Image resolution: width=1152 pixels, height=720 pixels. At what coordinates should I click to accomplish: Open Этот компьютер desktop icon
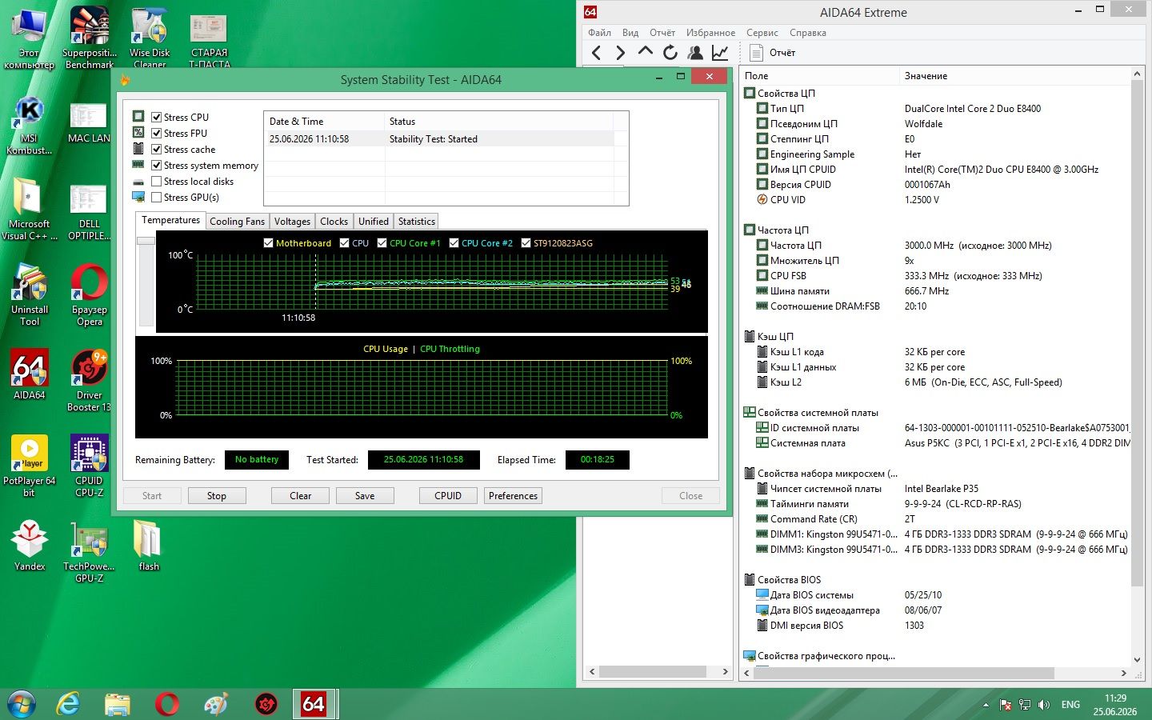tap(30, 38)
